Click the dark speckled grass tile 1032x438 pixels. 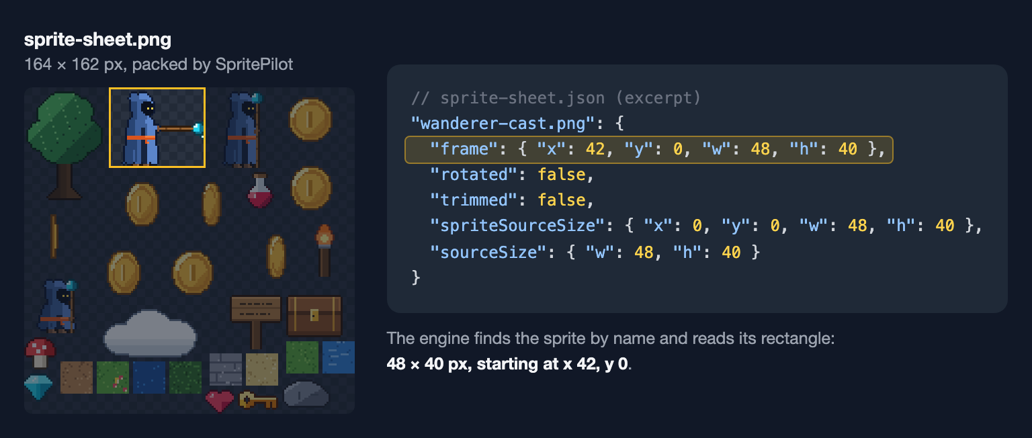tap(185, 378)
